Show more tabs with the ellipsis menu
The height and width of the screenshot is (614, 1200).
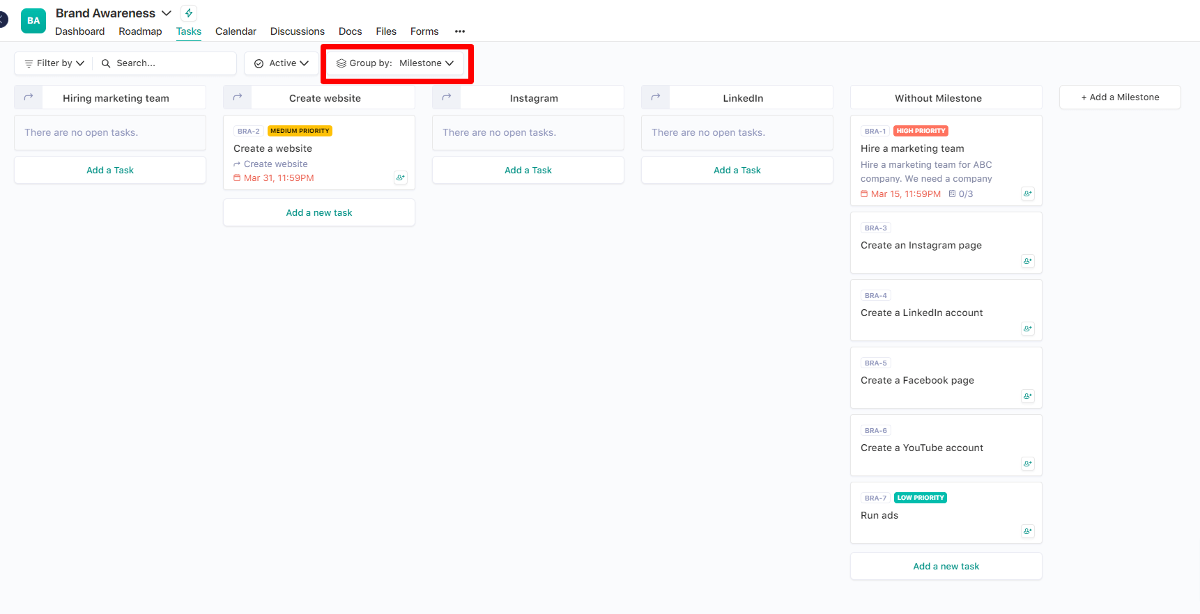click(460, 31)
